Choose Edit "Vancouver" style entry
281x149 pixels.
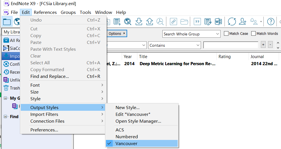[142, 114]
